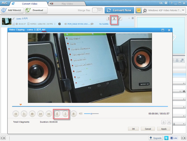Open the output profile format dropdown

pyautogui.click(x=167, y=10)
